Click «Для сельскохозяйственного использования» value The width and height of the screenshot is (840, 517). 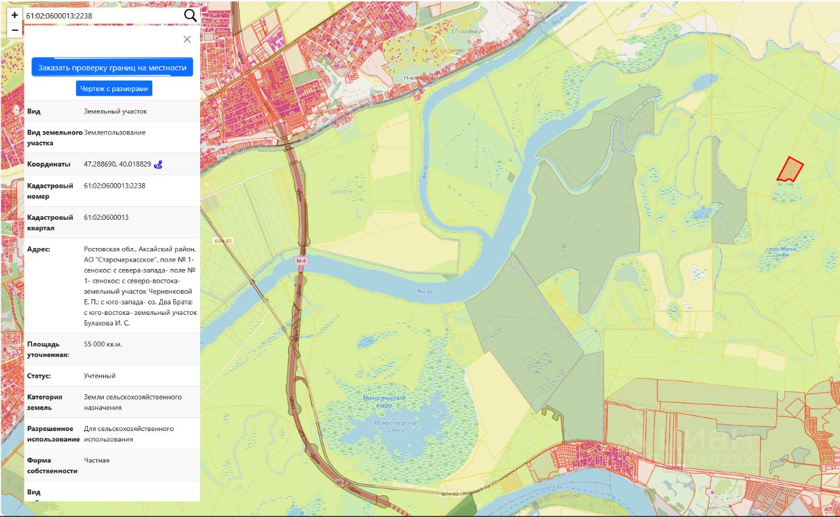129,434
